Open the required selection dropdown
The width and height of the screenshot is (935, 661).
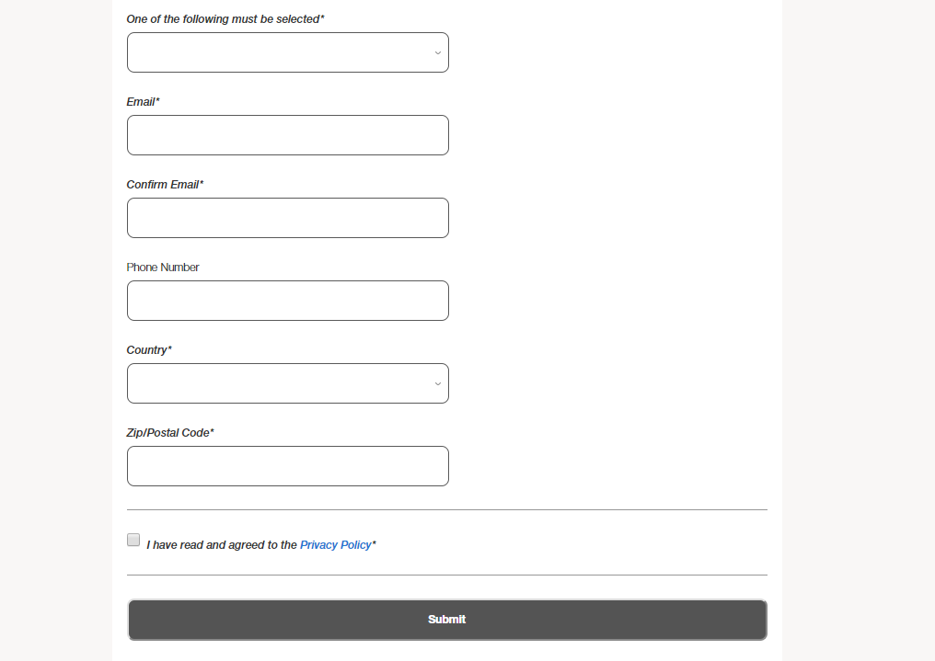point(287,52)
